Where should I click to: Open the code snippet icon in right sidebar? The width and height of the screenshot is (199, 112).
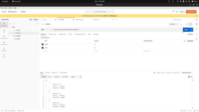(197, 34)
